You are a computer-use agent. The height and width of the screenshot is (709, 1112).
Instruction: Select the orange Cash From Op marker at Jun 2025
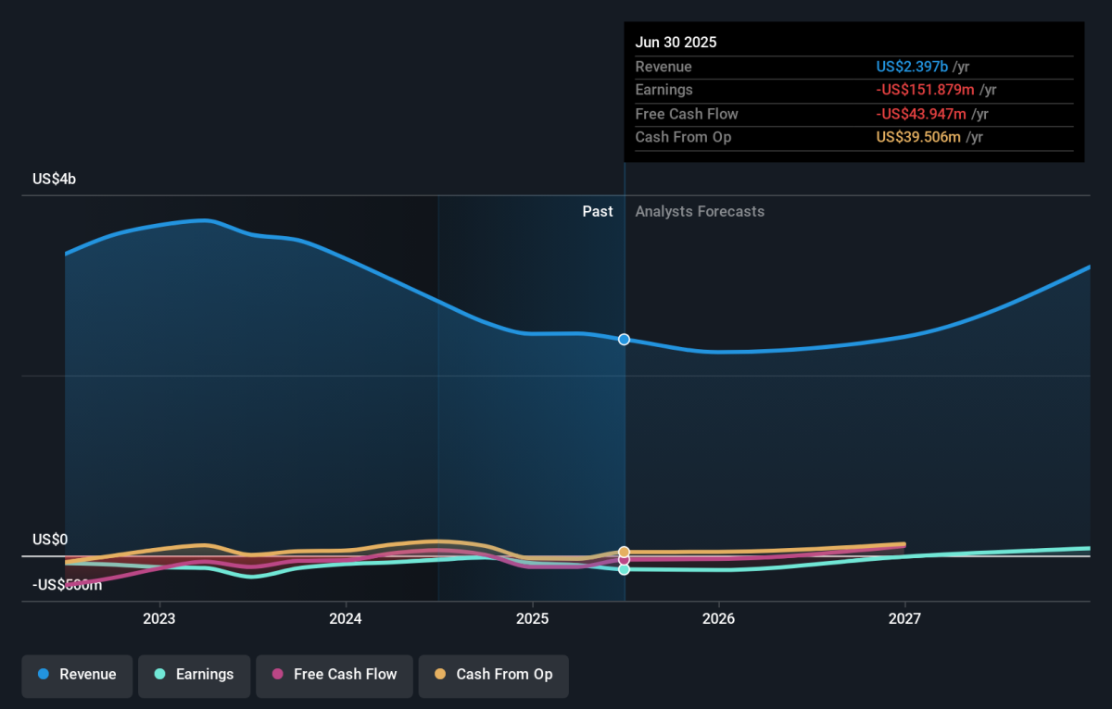[x=624, y=552]
